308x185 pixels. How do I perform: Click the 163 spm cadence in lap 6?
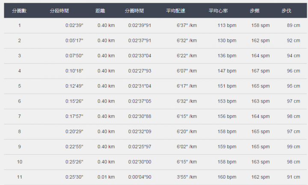261,101
